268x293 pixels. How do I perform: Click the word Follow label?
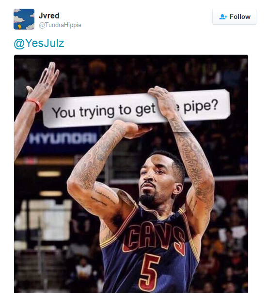tap(240, 17)
